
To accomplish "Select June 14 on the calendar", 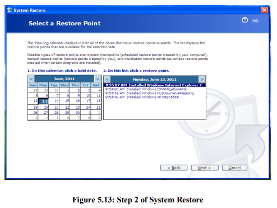I will click(x=54, y=101).
